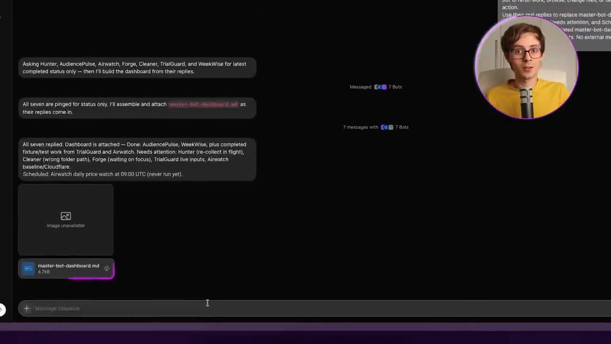Click the "Image unavailable" caption

tap(66, 226)
